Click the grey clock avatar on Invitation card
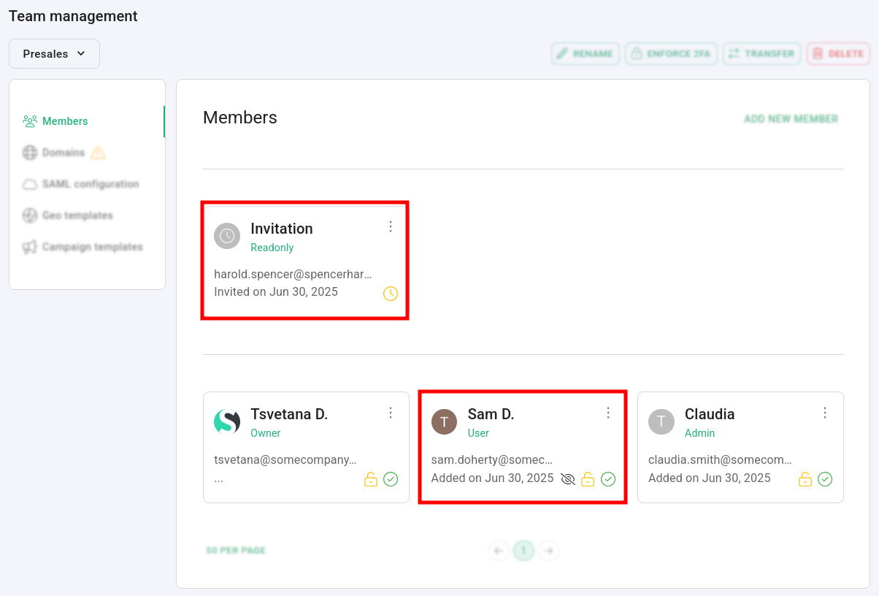Screen dimensions: 879x596 [x=227, y=236]
